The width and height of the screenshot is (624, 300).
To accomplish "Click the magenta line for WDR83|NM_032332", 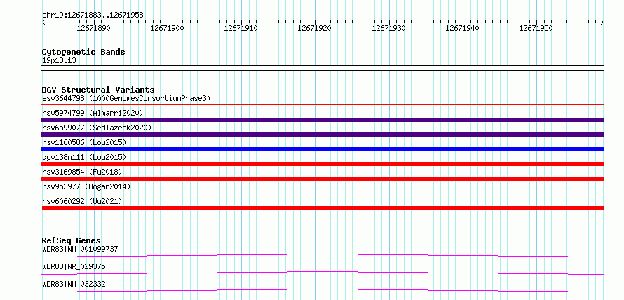I will click(323, 290).
